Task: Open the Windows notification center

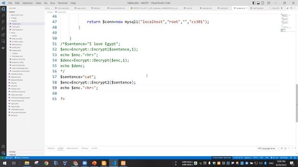Action: (x=292, y=163)
